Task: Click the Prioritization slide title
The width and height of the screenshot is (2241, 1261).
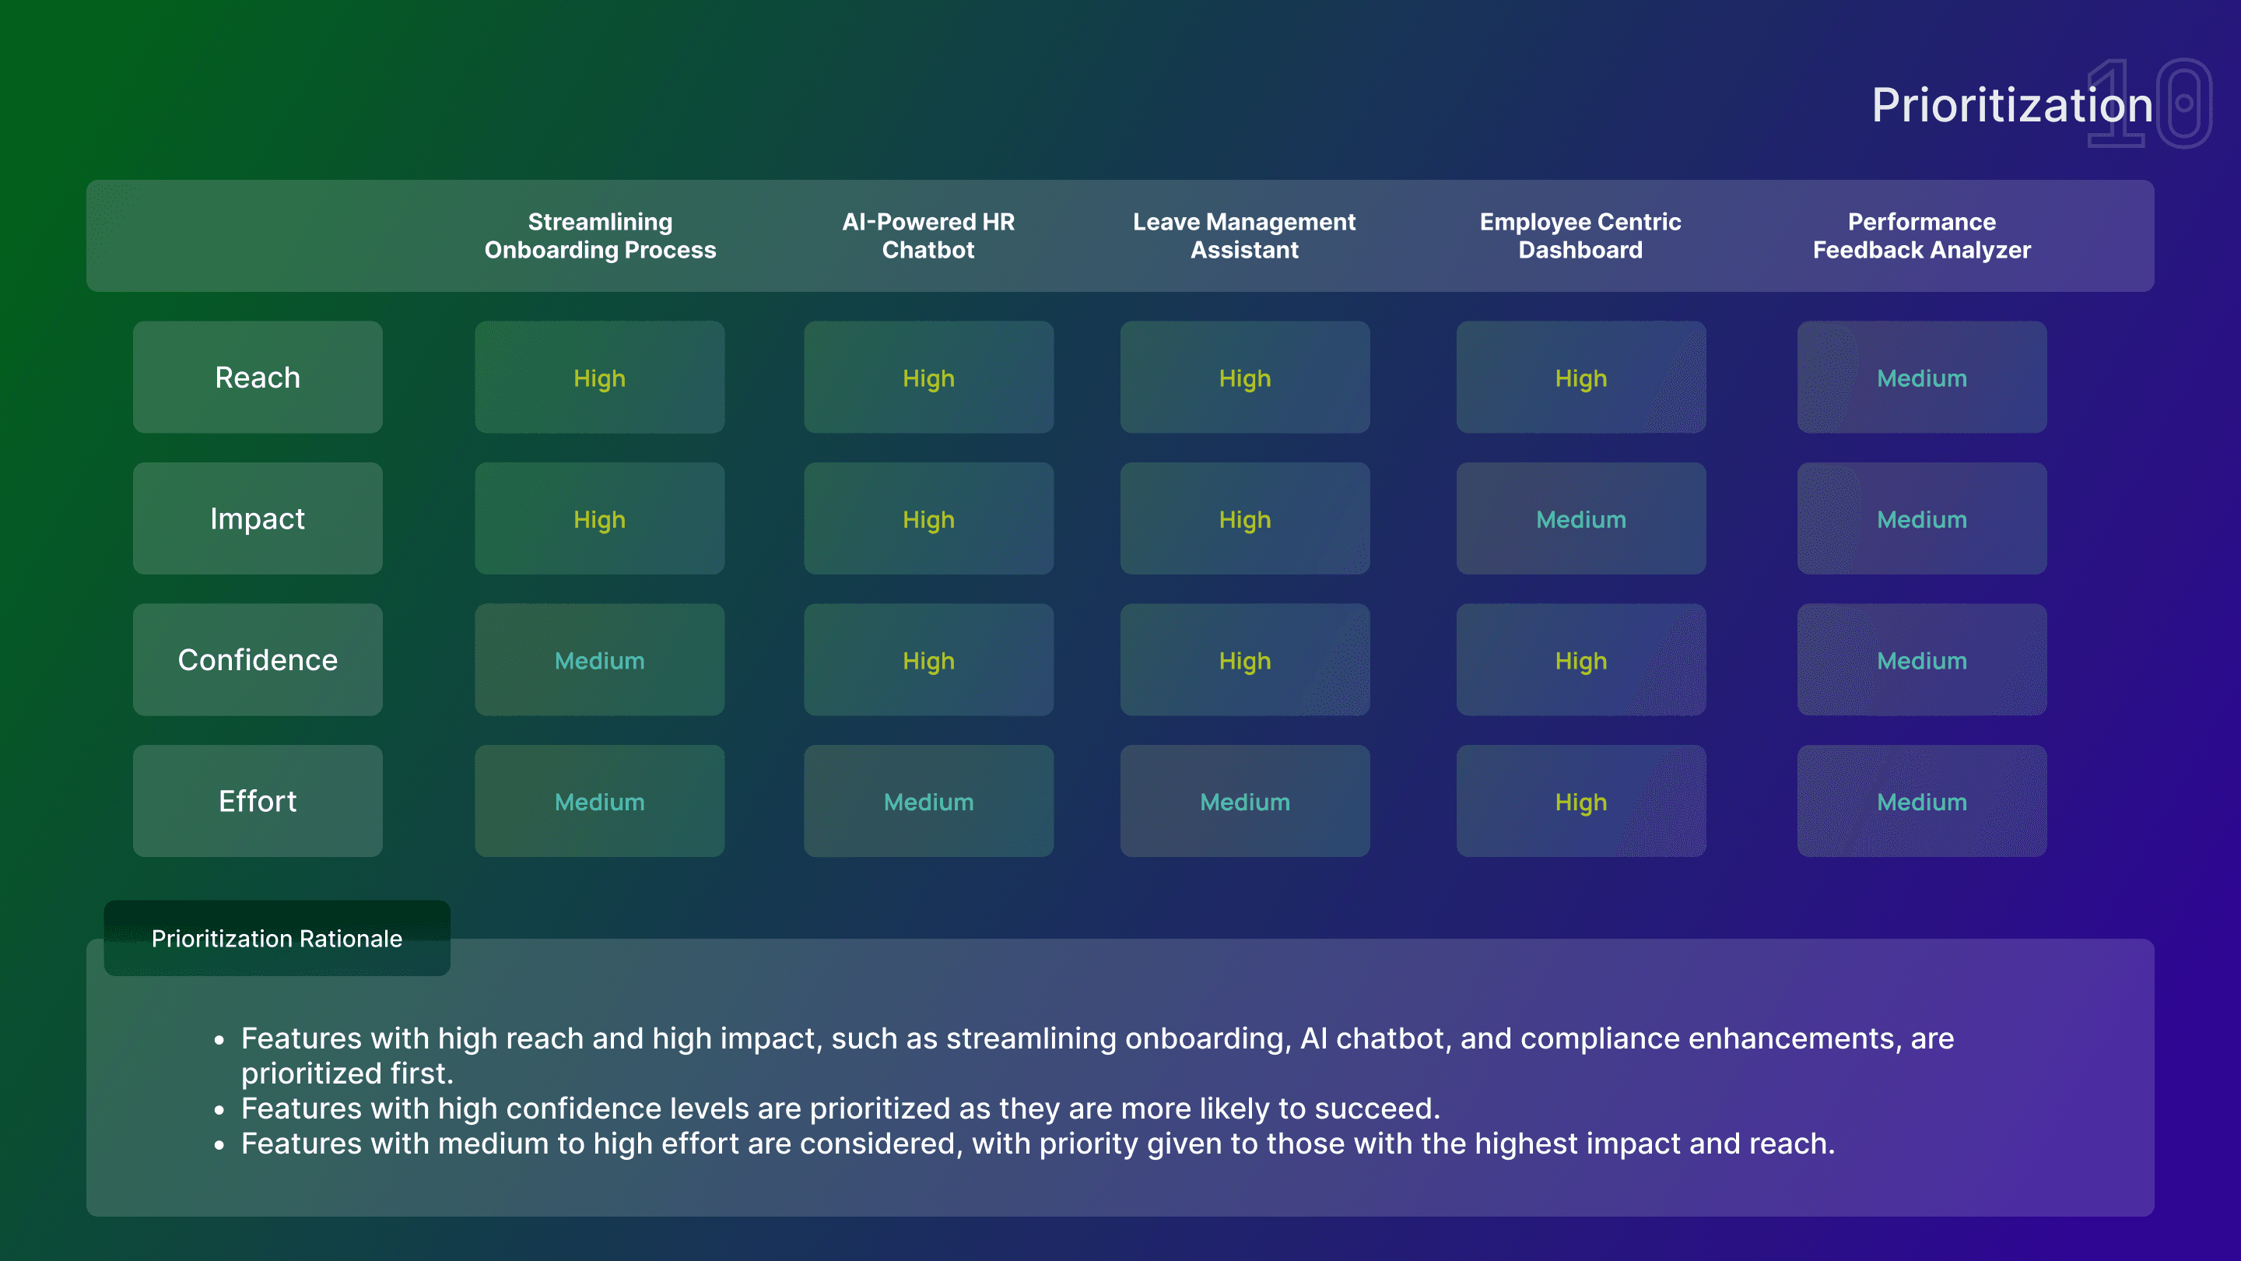Action: click(x=2011, y=105)
